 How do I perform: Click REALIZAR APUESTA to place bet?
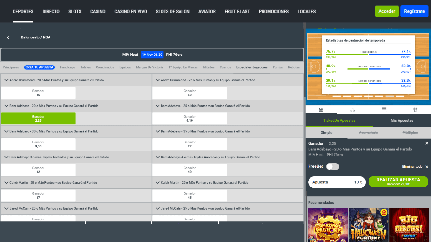click(398, 182)
